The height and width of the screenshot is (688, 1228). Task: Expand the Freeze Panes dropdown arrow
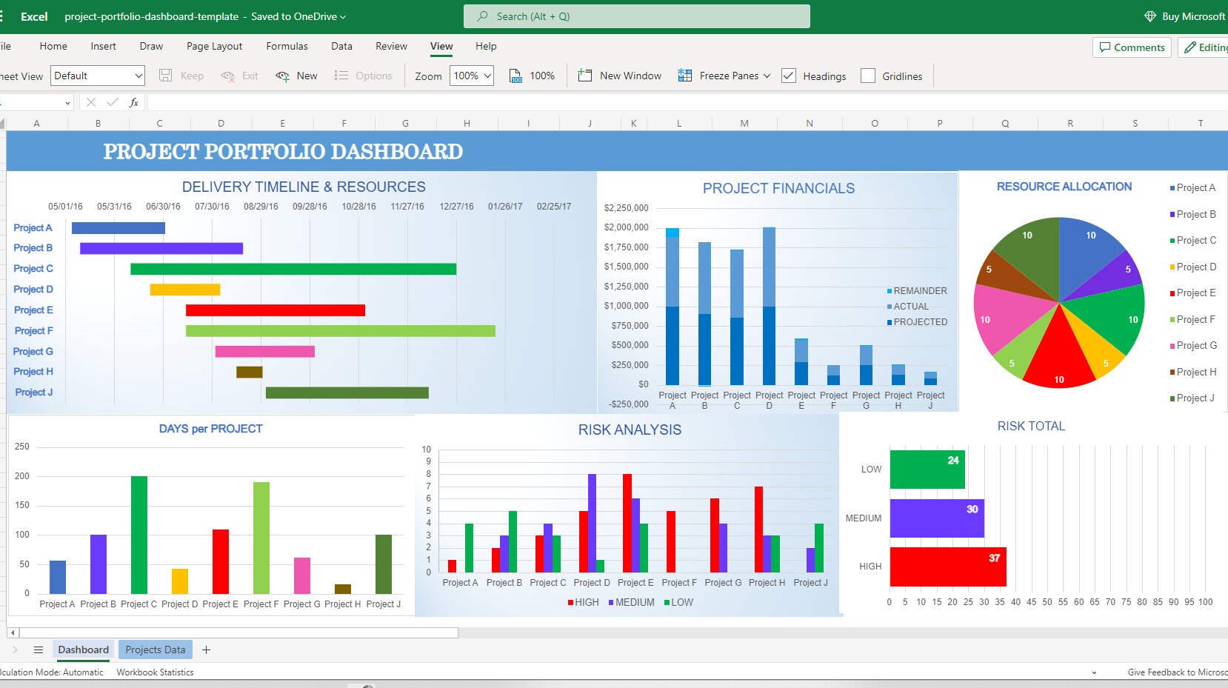tap(767, 76)
